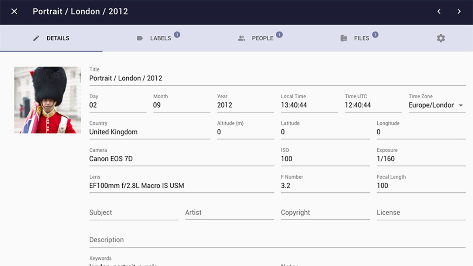Click the pencil Details icon
This screenshot has width=473, height=266.
point(36,38)
